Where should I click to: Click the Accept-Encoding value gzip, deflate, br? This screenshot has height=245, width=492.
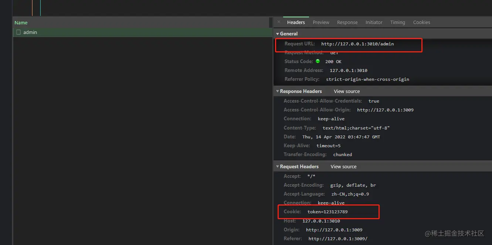tap(353, 185)
